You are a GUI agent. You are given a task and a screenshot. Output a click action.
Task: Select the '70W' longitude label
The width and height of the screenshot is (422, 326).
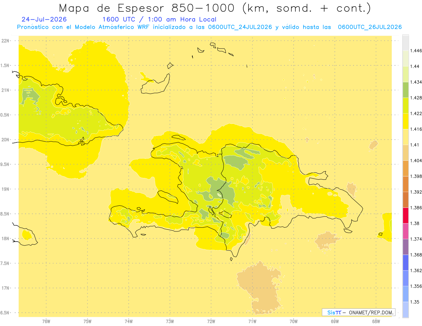click(294, 321)
